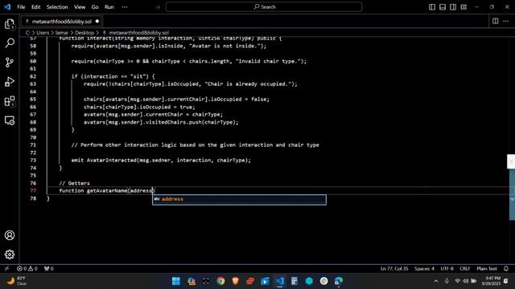Click the 'emit AvatarInteracted' line
Viewport: 515px width, 289px height.
(161, 161)
